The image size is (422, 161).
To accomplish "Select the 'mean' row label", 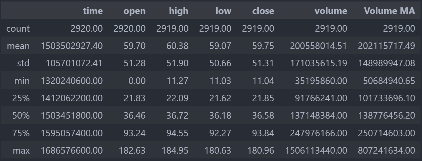I will tap(18, 46).
